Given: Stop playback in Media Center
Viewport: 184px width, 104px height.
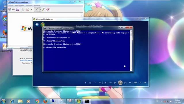Looking at the screenshot, I should [x=105, y=83].
